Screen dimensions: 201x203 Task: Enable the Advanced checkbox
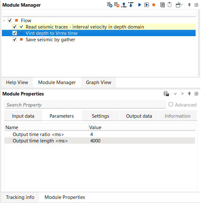171,105
